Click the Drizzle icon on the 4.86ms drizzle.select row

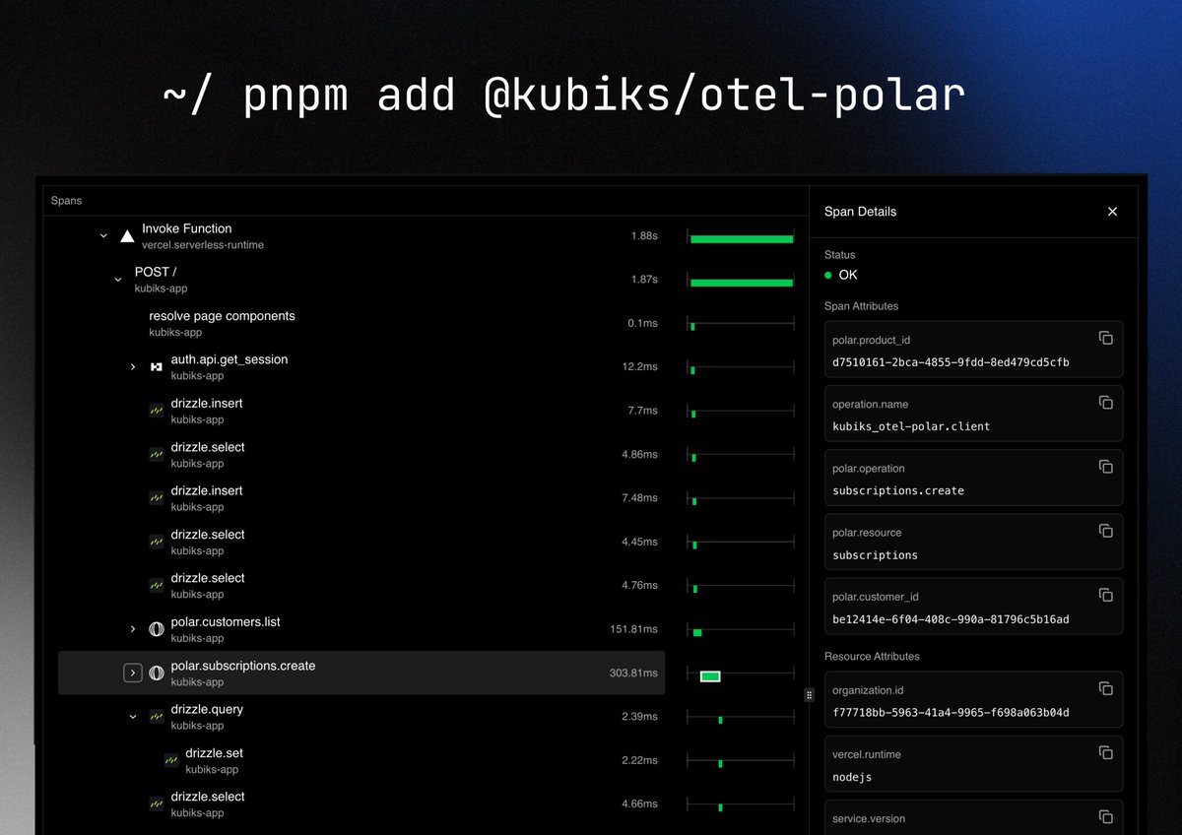point(156,454)
